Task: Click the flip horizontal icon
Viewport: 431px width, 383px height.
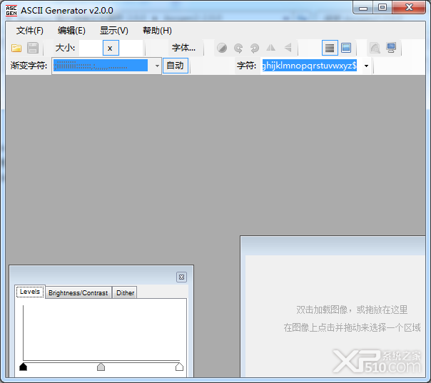Action: pos(270,48)
